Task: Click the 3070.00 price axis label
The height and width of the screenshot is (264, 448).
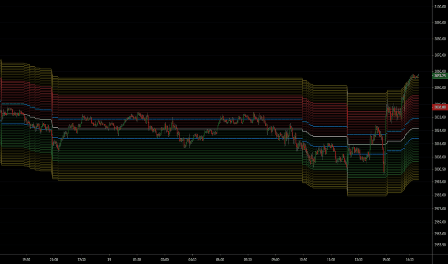Action: [440, 55]
